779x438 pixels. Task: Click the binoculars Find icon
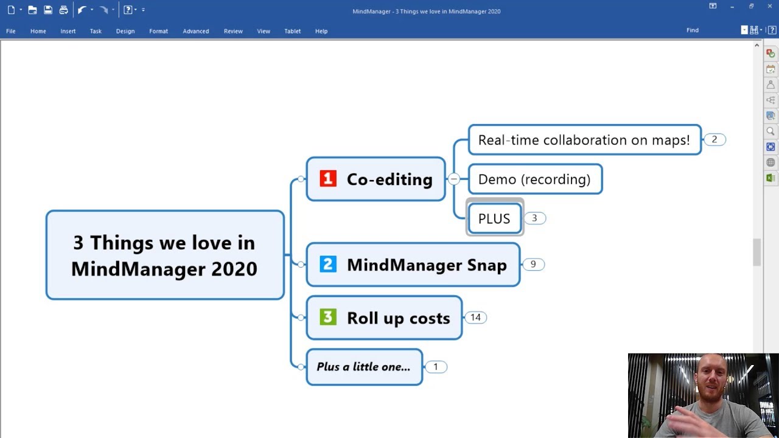pos(754,30)
